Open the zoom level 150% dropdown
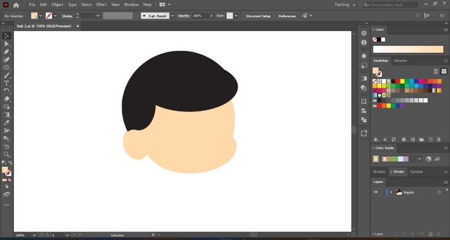The height and width of the screenshot is (240, 450). 34,235
